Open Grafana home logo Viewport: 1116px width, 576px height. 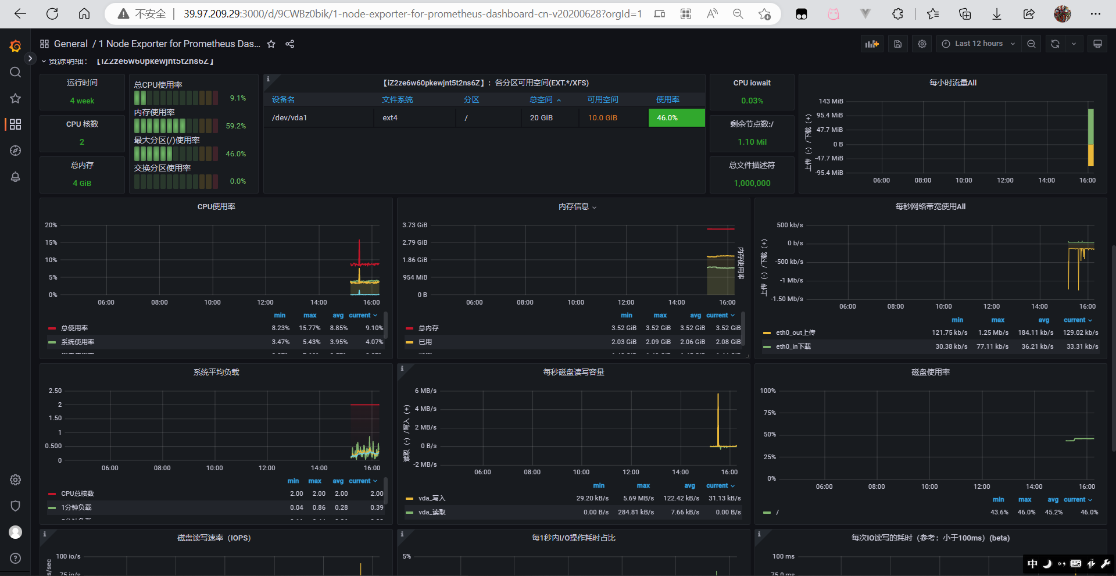coord(16,46)
